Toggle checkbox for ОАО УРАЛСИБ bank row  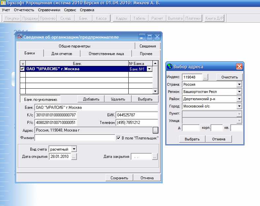coord(22,69)
